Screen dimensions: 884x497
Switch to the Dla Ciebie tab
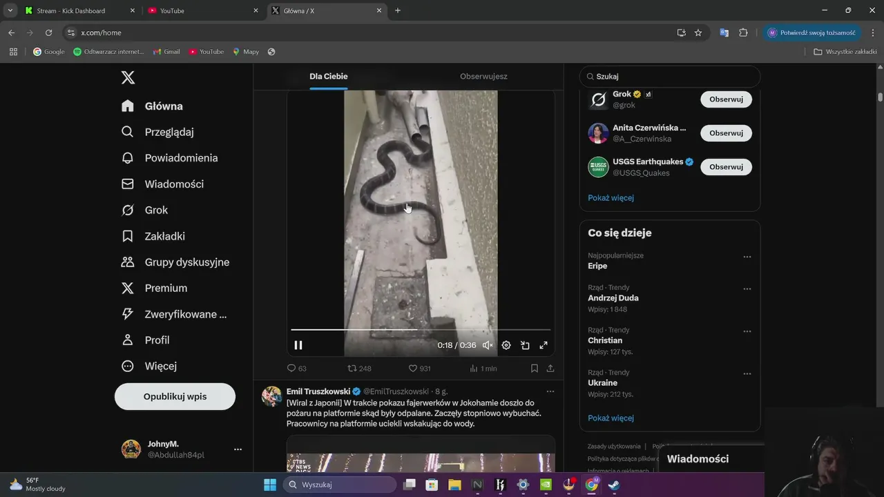(329, 77)
